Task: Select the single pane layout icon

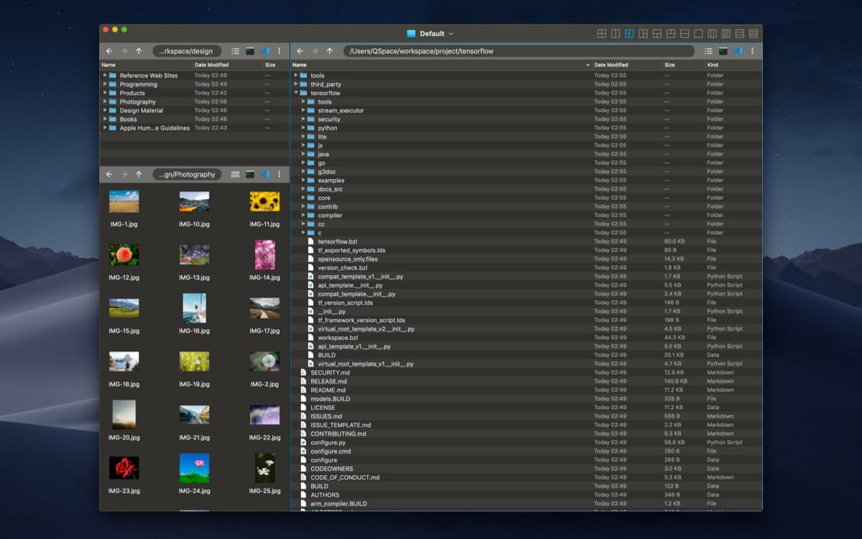Action: point(698,34)
